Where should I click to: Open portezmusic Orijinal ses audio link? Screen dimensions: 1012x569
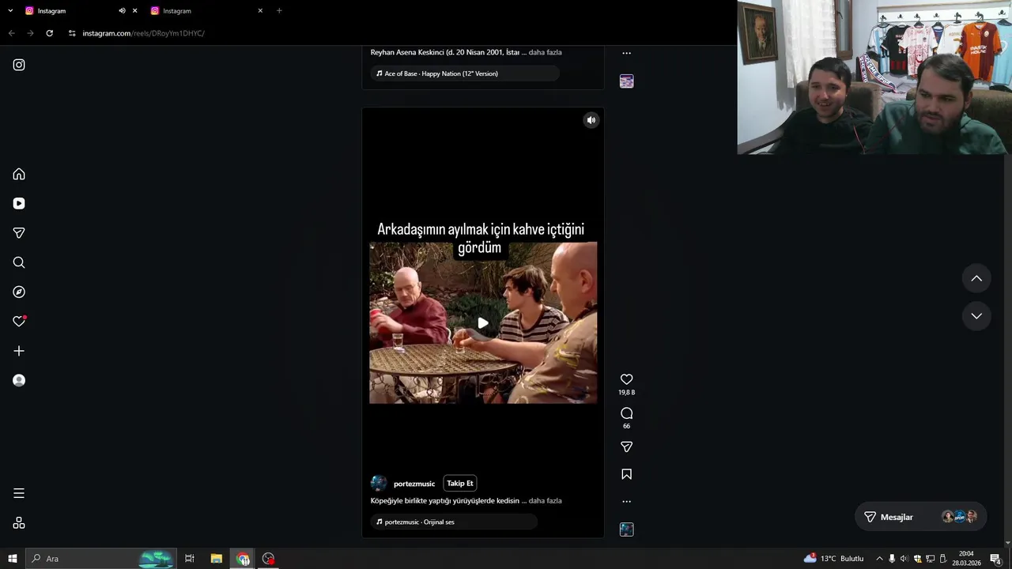454,522
